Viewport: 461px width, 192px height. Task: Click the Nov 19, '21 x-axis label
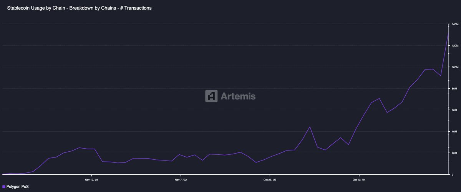point(91,179)
